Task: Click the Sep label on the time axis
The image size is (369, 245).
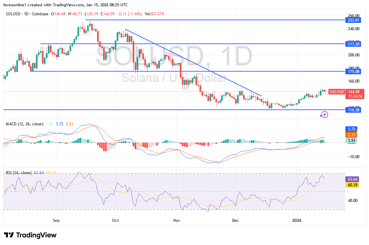Action: coord(56,220)
